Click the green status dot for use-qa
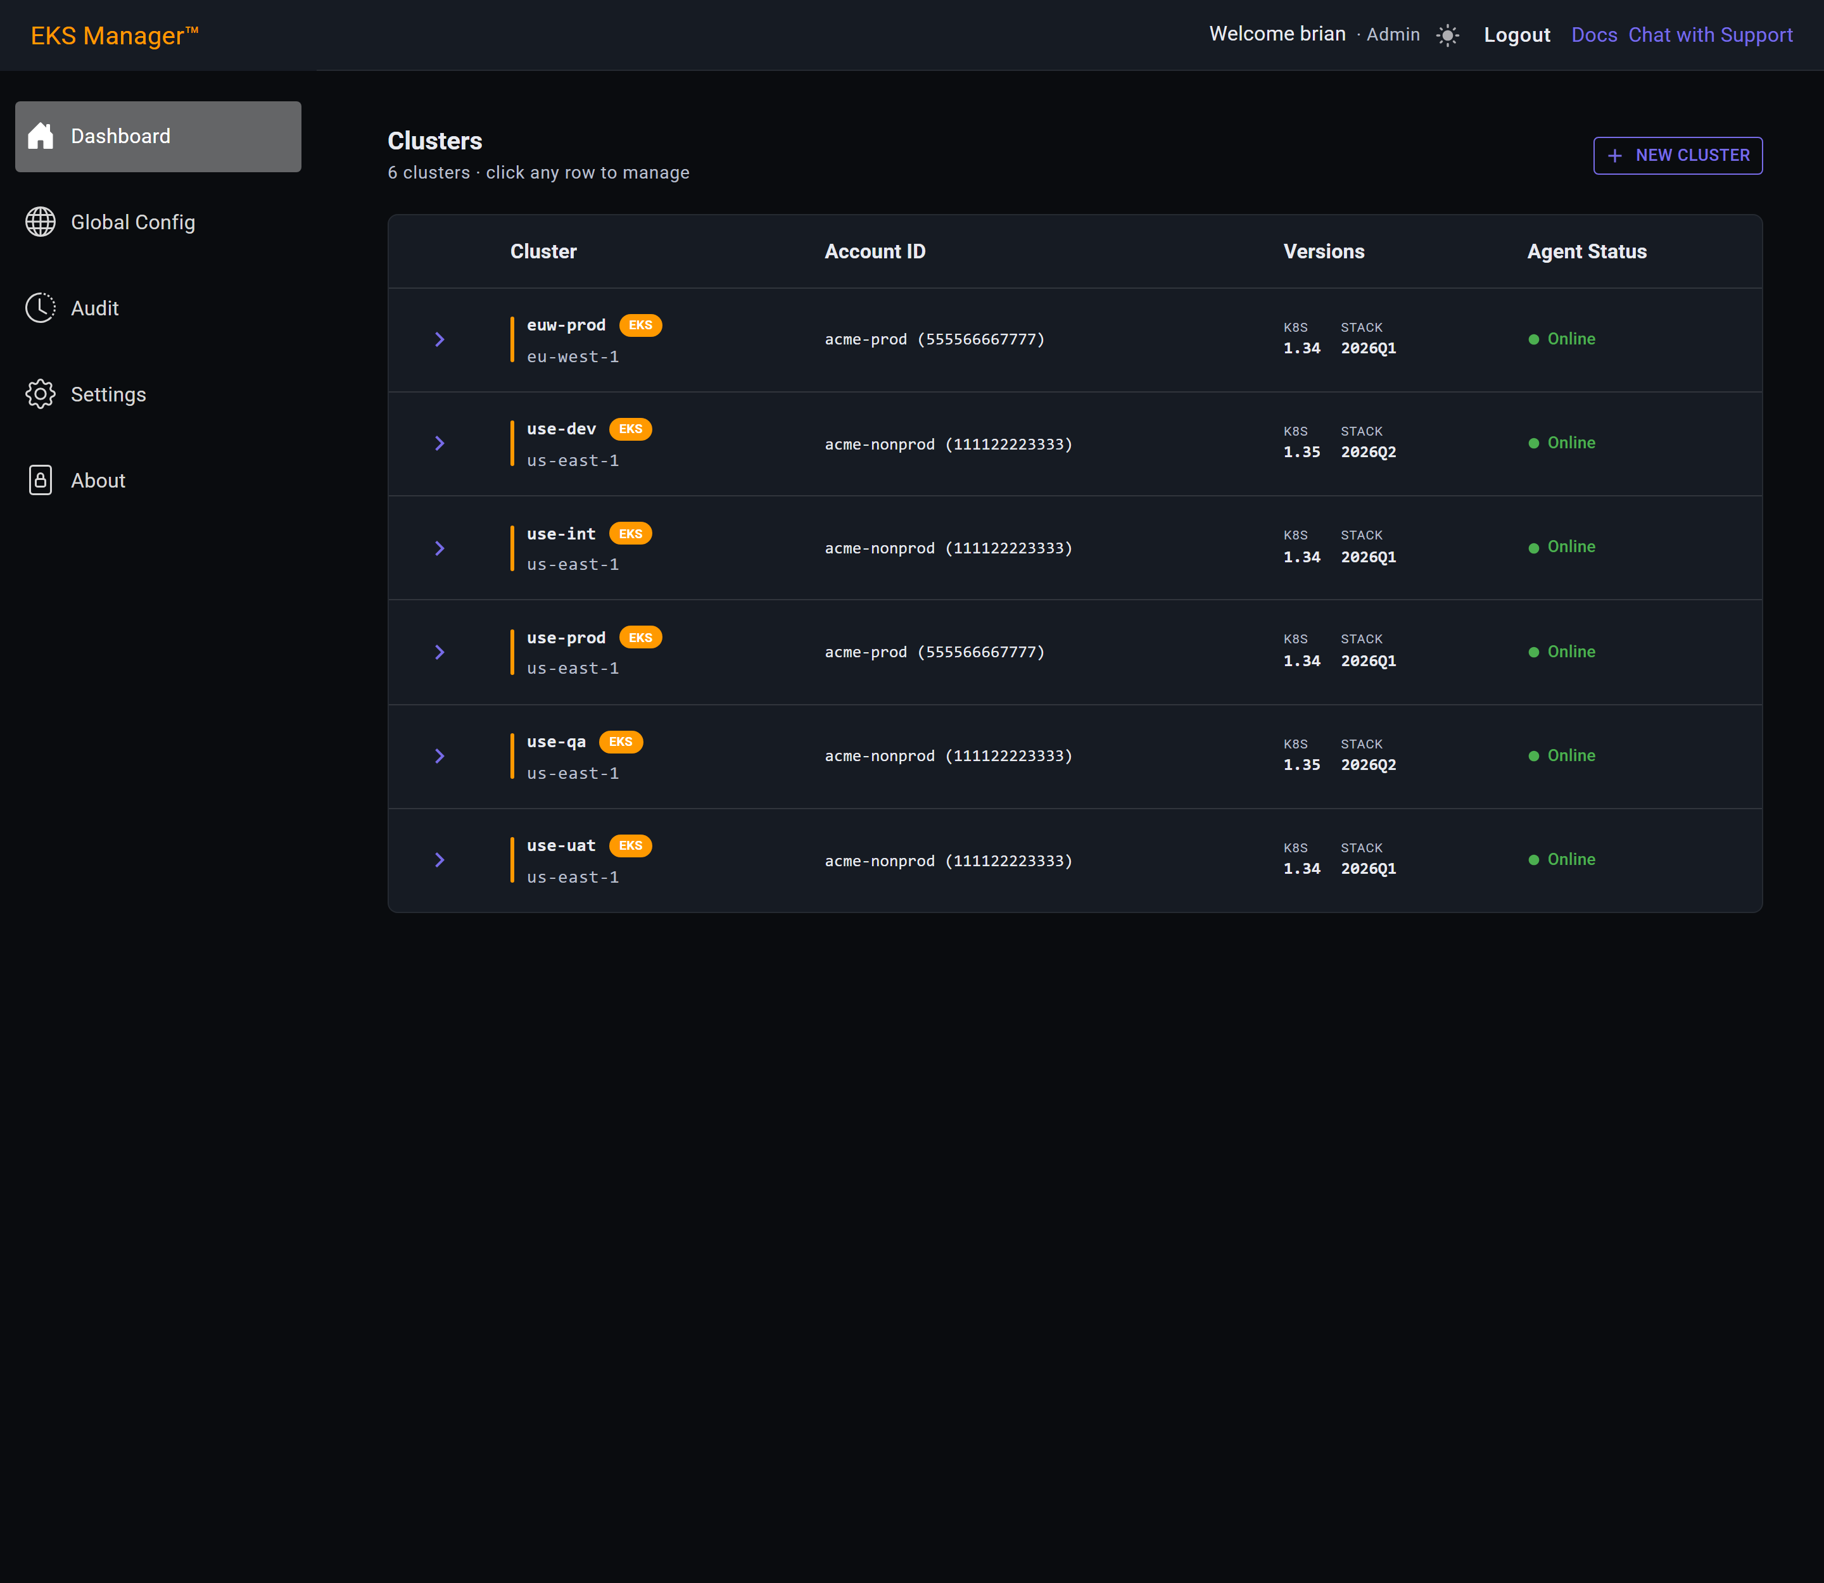Screen dimensions: 1824x1583 pos(1534,756)
